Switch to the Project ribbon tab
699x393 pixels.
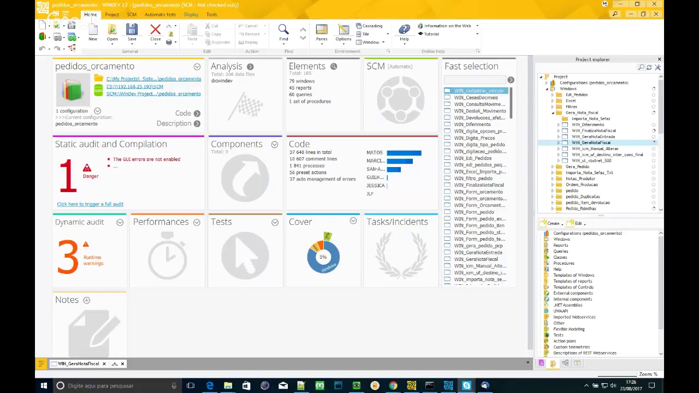click(112, 15)
